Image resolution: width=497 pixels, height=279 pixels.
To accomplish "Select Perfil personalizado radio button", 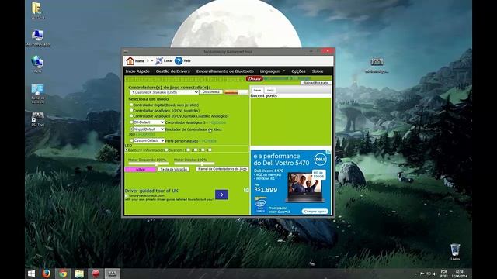I will tap(131, 140).
